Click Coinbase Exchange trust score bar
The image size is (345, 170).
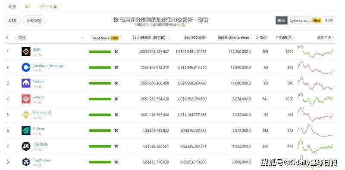(x=100, y=67)
